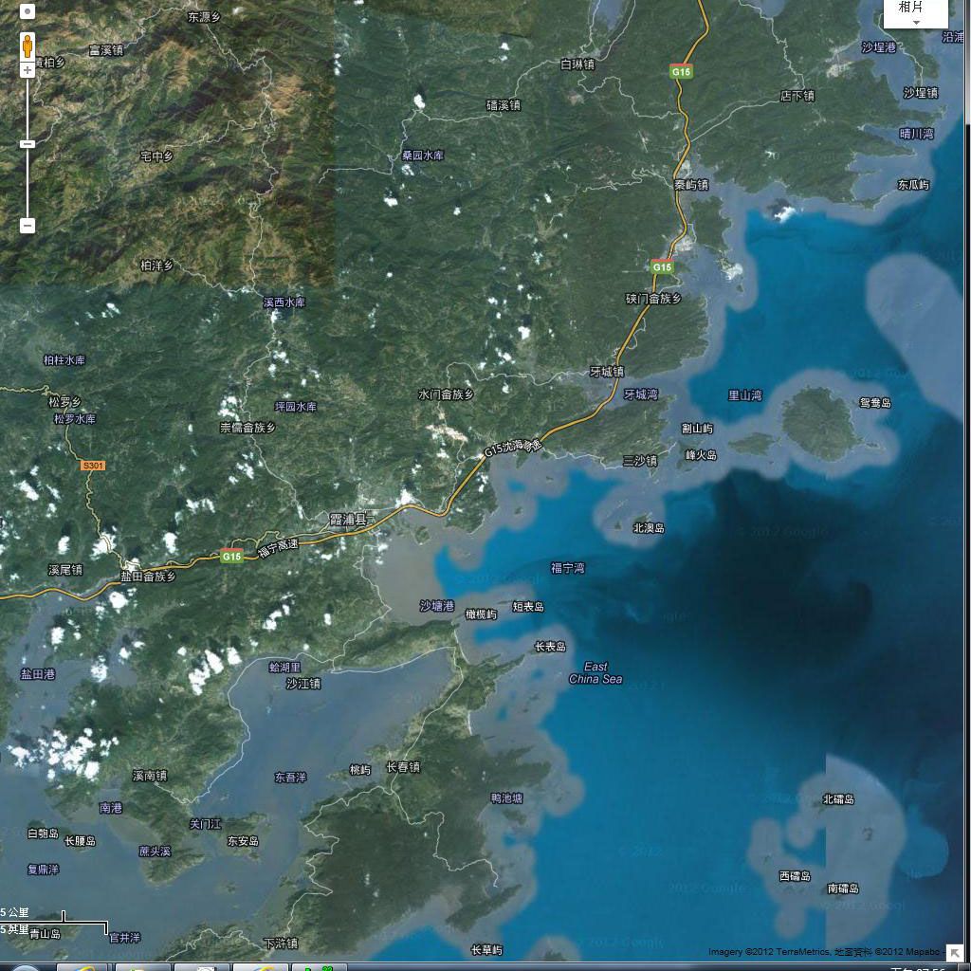Zoom in with the plus button

click(27, 70)
